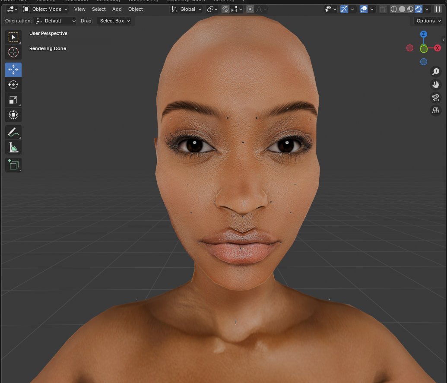Screen dimensions: 447x383
Task: Click the green Y axis gizmo circle
Action: pyautogui.click(x=424, y=49)
